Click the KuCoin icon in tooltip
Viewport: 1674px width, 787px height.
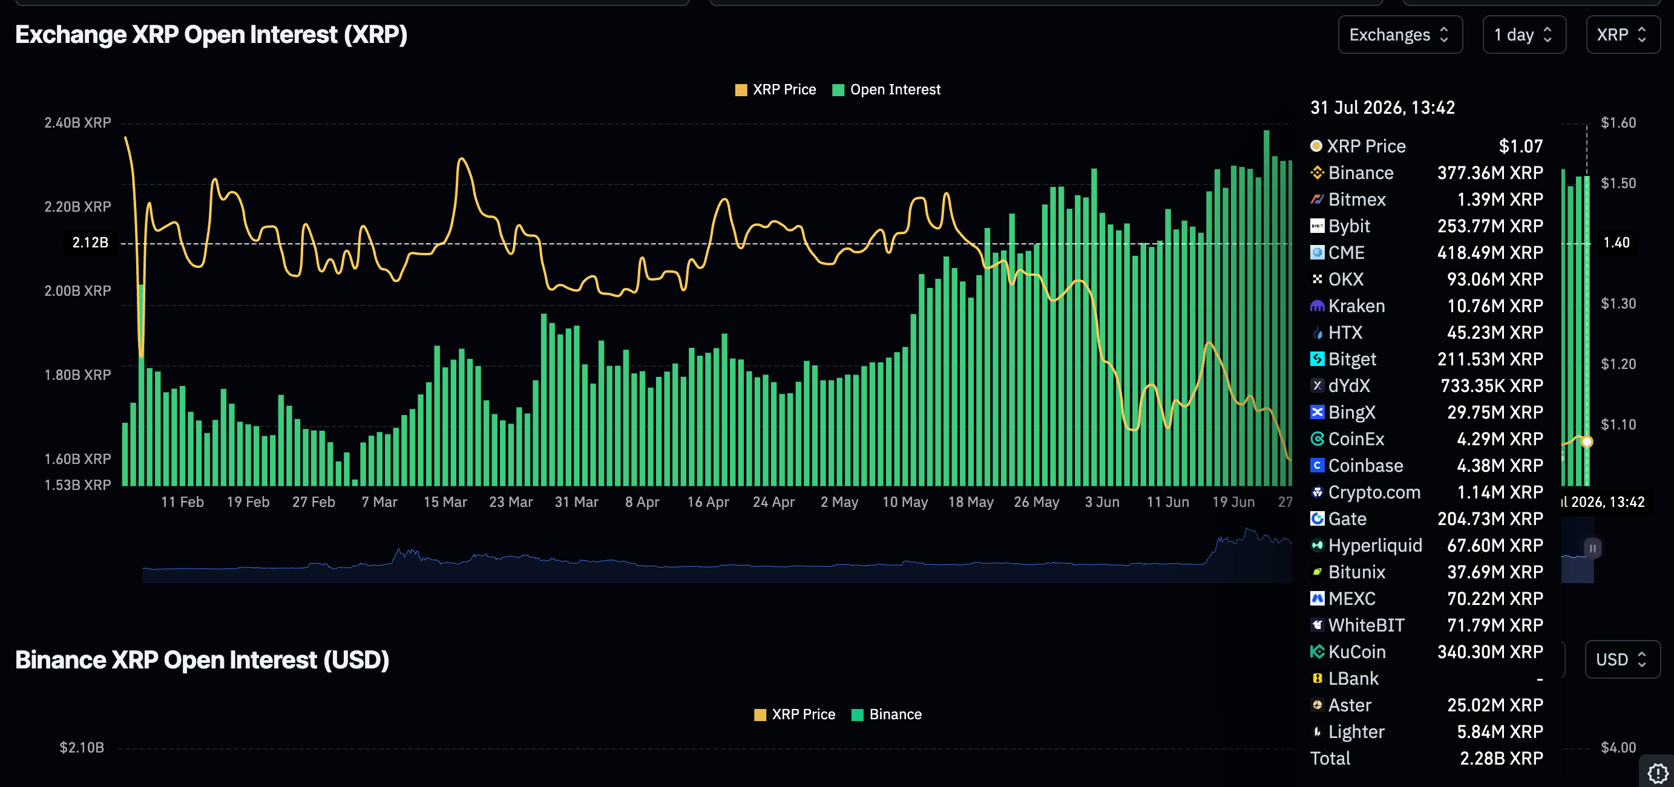[1318, 652]
